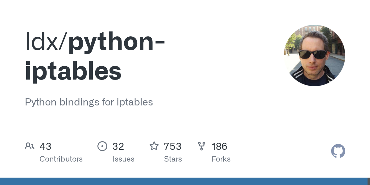370x185 pixels.
Task: Click the forks count 186
Action: (219, 146)
